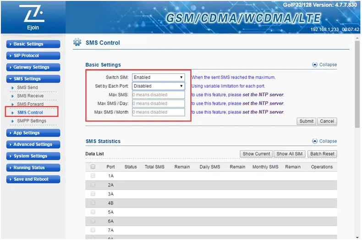Click the Max SMS / Day input field
The width and height of the screenshot is (362, 240).
[x=158, y=104]
